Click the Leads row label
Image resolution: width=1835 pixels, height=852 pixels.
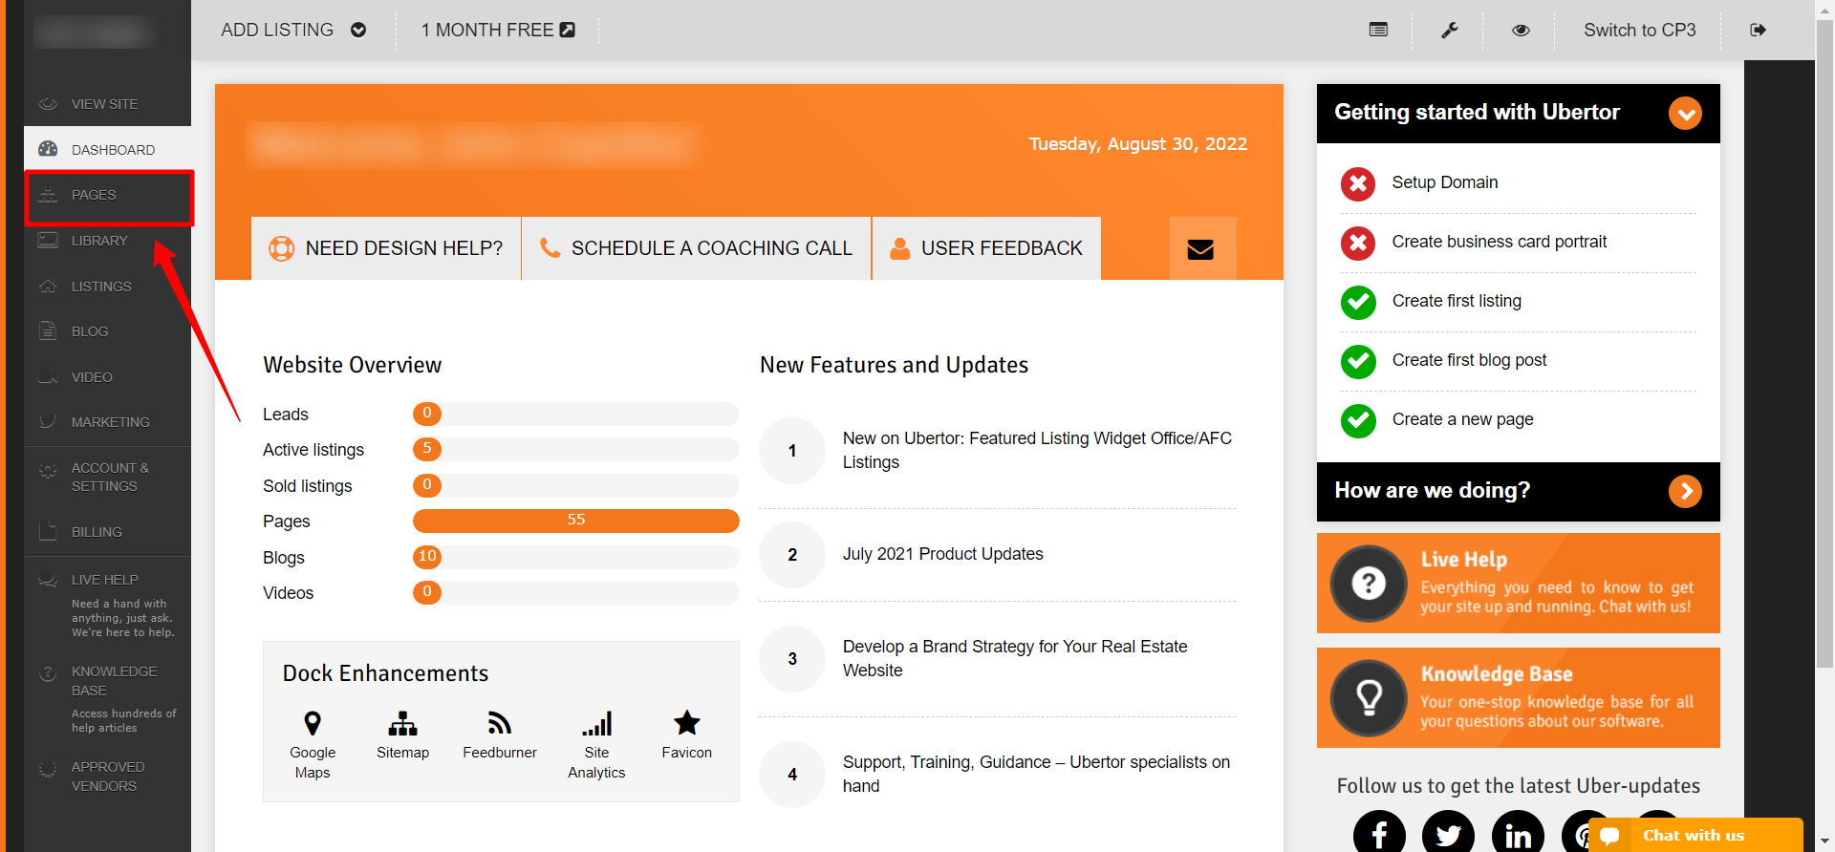point(286,415)
